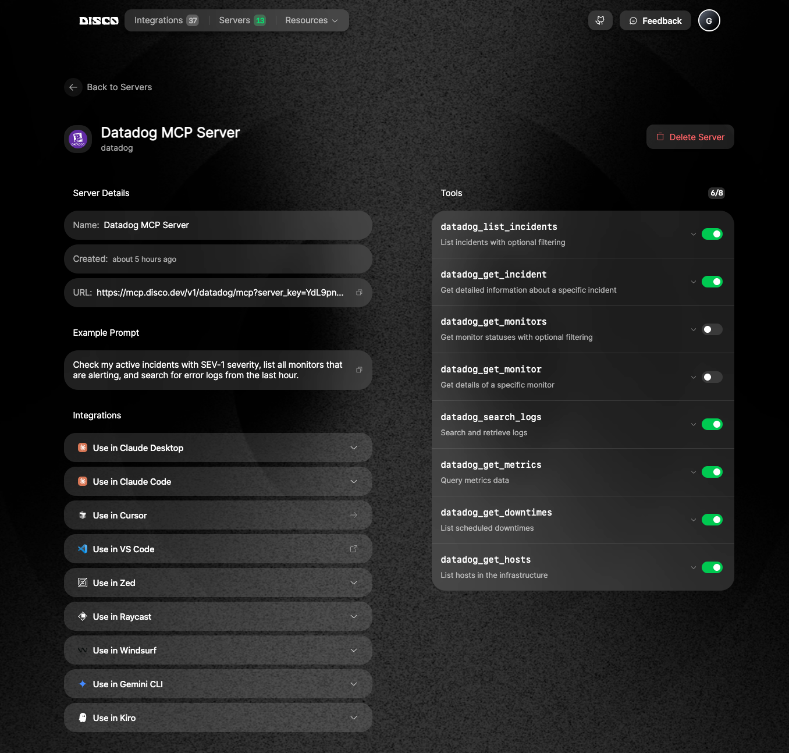Click the Feedback chat bubble icon

[x=633, y=21]
